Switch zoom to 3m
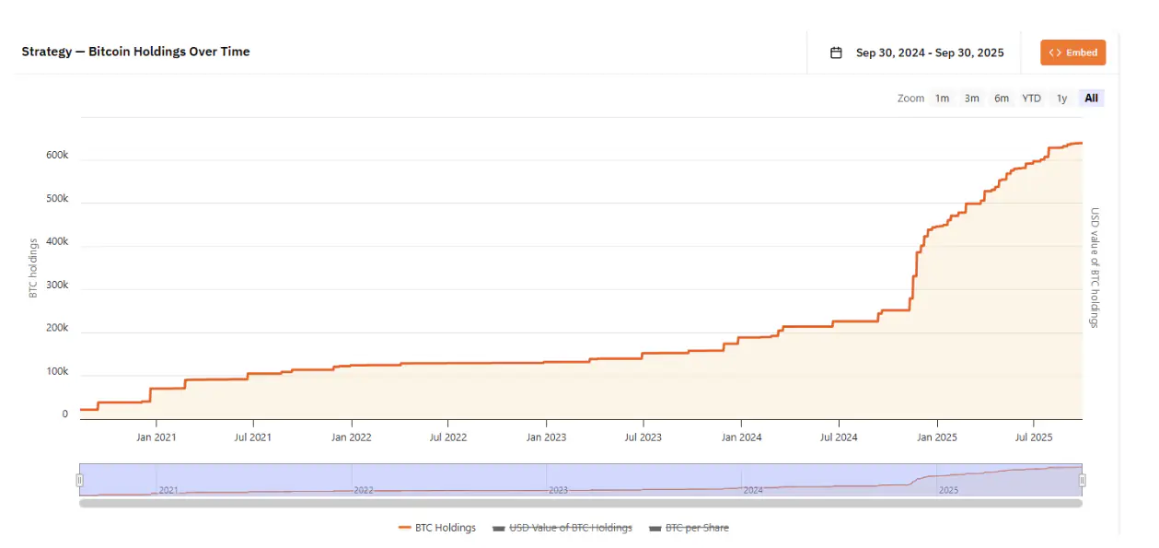The width and height of the screenshot is (1159, 548). (971, 99)
